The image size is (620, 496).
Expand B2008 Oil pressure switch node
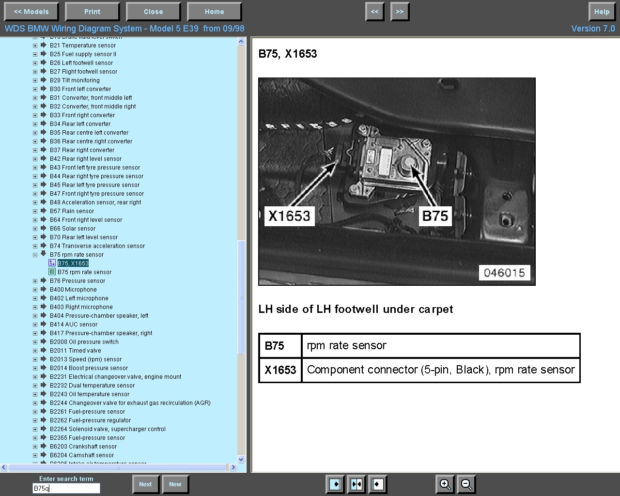click(35, 342)
